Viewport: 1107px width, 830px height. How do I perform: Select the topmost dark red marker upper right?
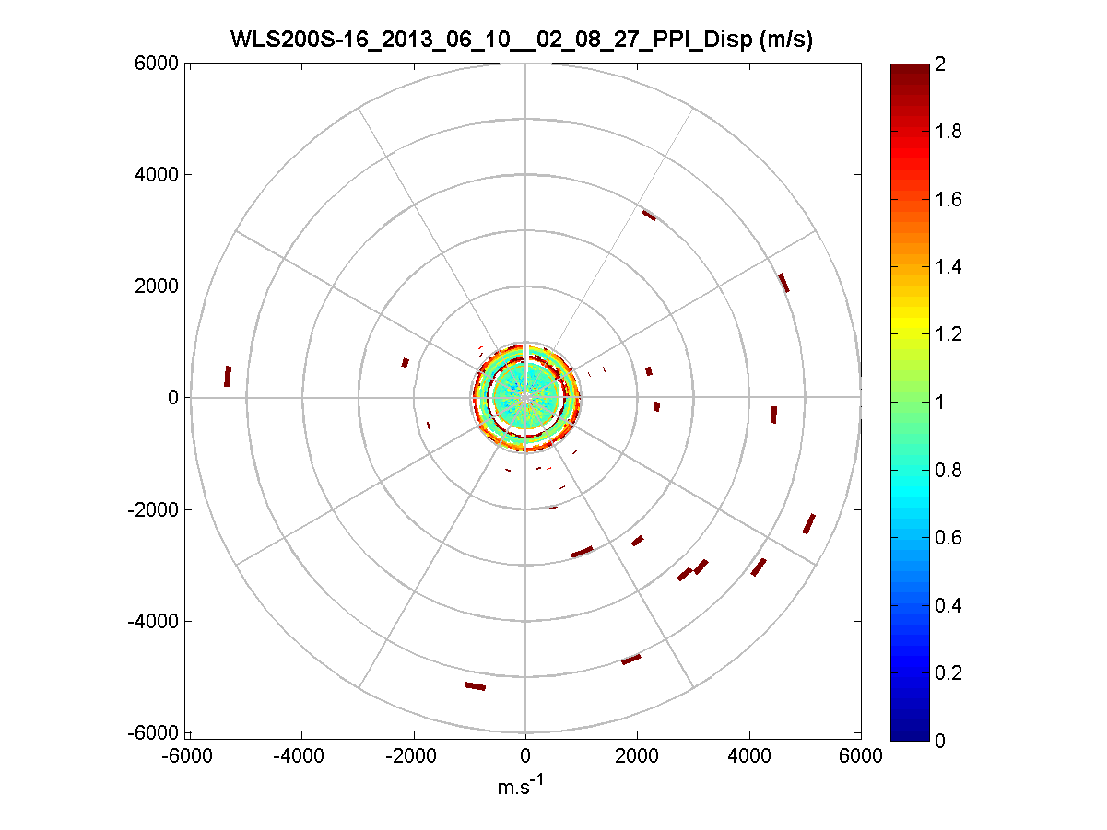[649, 216]
